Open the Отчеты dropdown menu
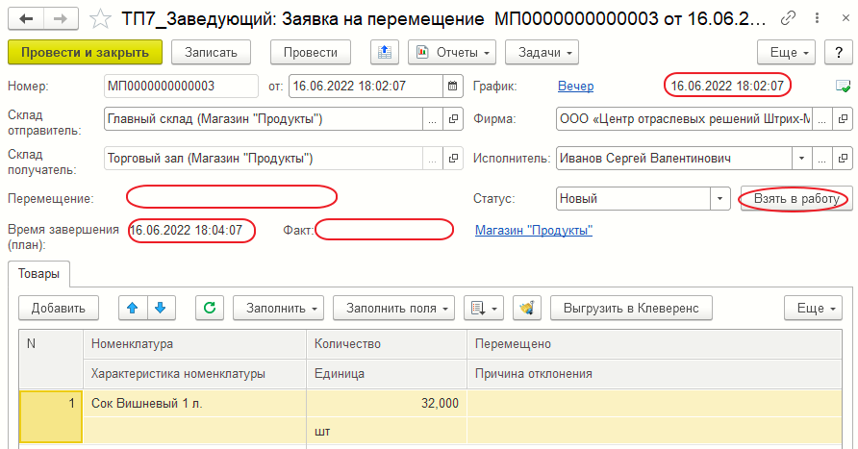The width and height of the screenshot is (858, 449). (x=451, y=51)
